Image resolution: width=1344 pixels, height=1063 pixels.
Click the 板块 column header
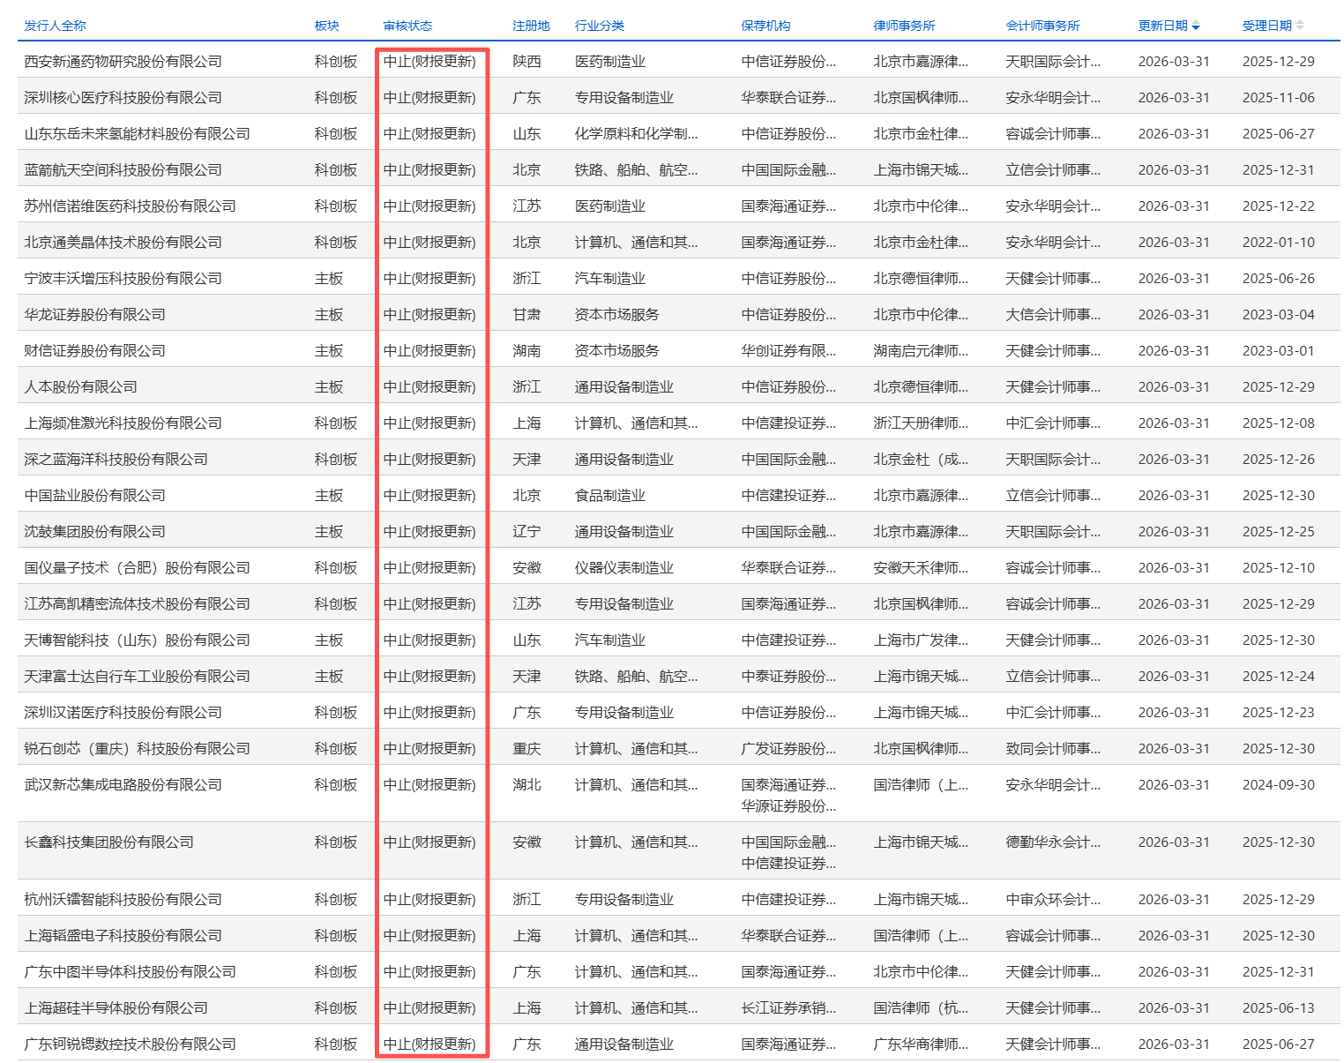coord(326,26)
